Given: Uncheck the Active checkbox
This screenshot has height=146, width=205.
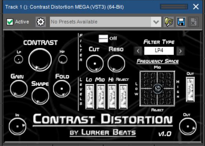Looking at the screenshot, I should (x=10, y=22).
